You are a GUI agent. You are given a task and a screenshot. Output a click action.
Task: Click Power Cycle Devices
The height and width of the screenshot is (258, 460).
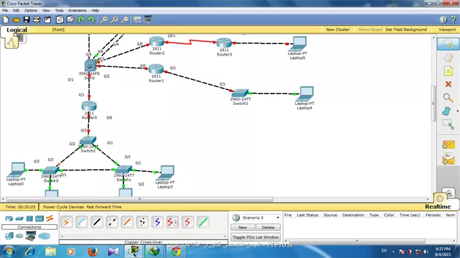click(x=63, y=207)
